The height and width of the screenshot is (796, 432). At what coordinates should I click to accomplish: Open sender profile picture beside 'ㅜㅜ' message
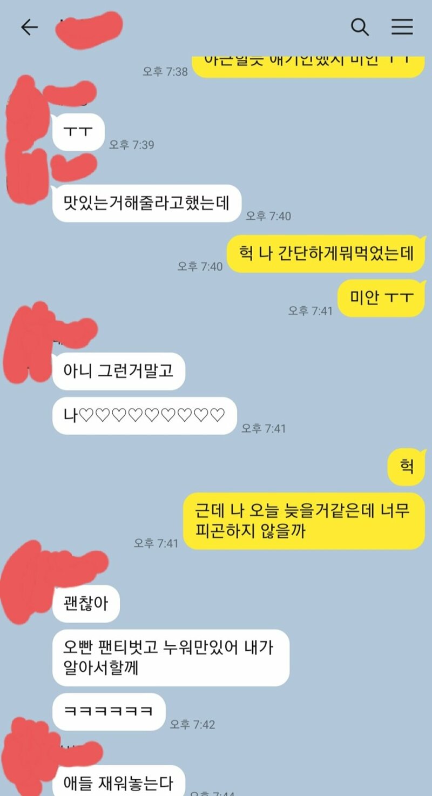pyautogui.click(x=26, y=108)
